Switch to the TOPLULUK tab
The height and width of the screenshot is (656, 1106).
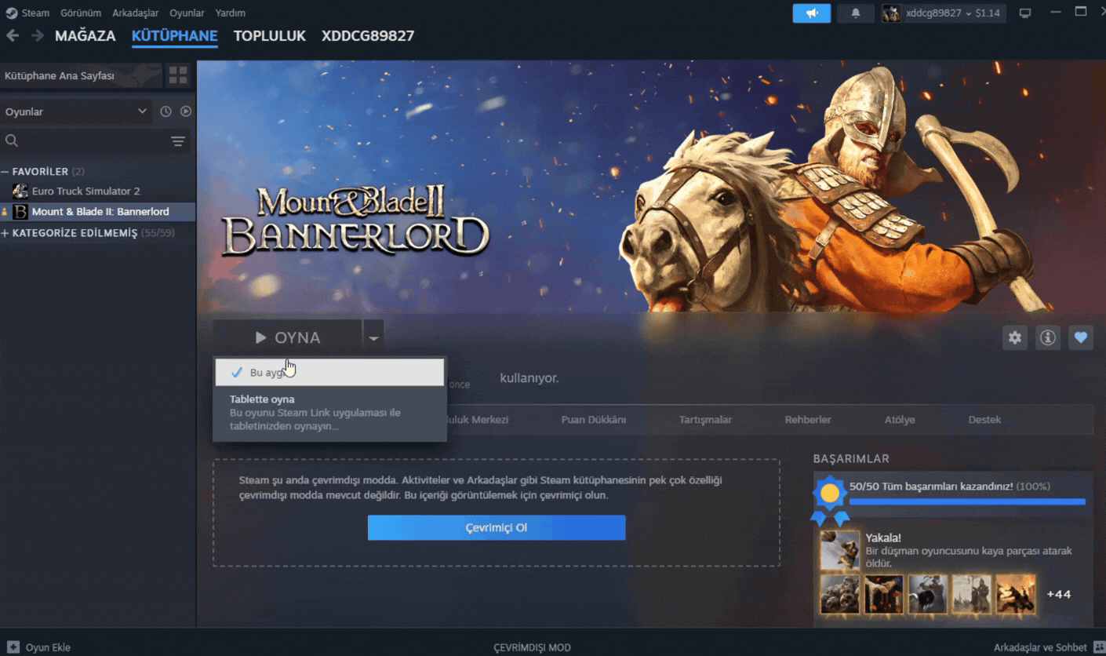coord(270,35)
